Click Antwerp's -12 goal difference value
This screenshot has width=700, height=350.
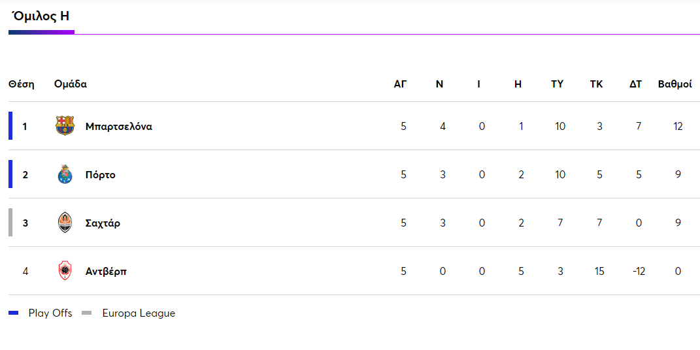click(639, 272)
